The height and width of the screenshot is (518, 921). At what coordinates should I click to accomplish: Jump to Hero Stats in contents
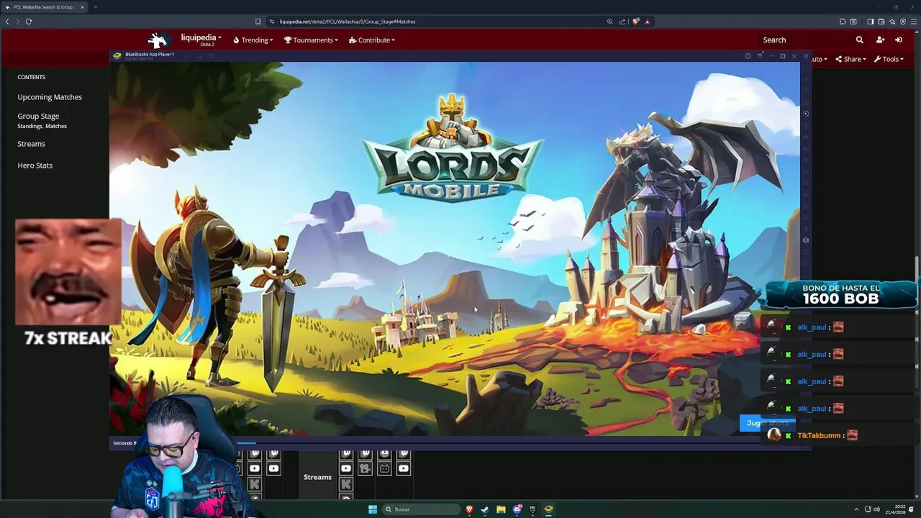coord(35,165)
